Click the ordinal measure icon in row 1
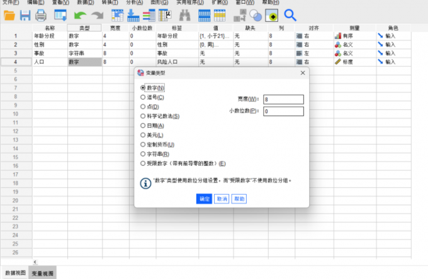 tap(338, 36)
